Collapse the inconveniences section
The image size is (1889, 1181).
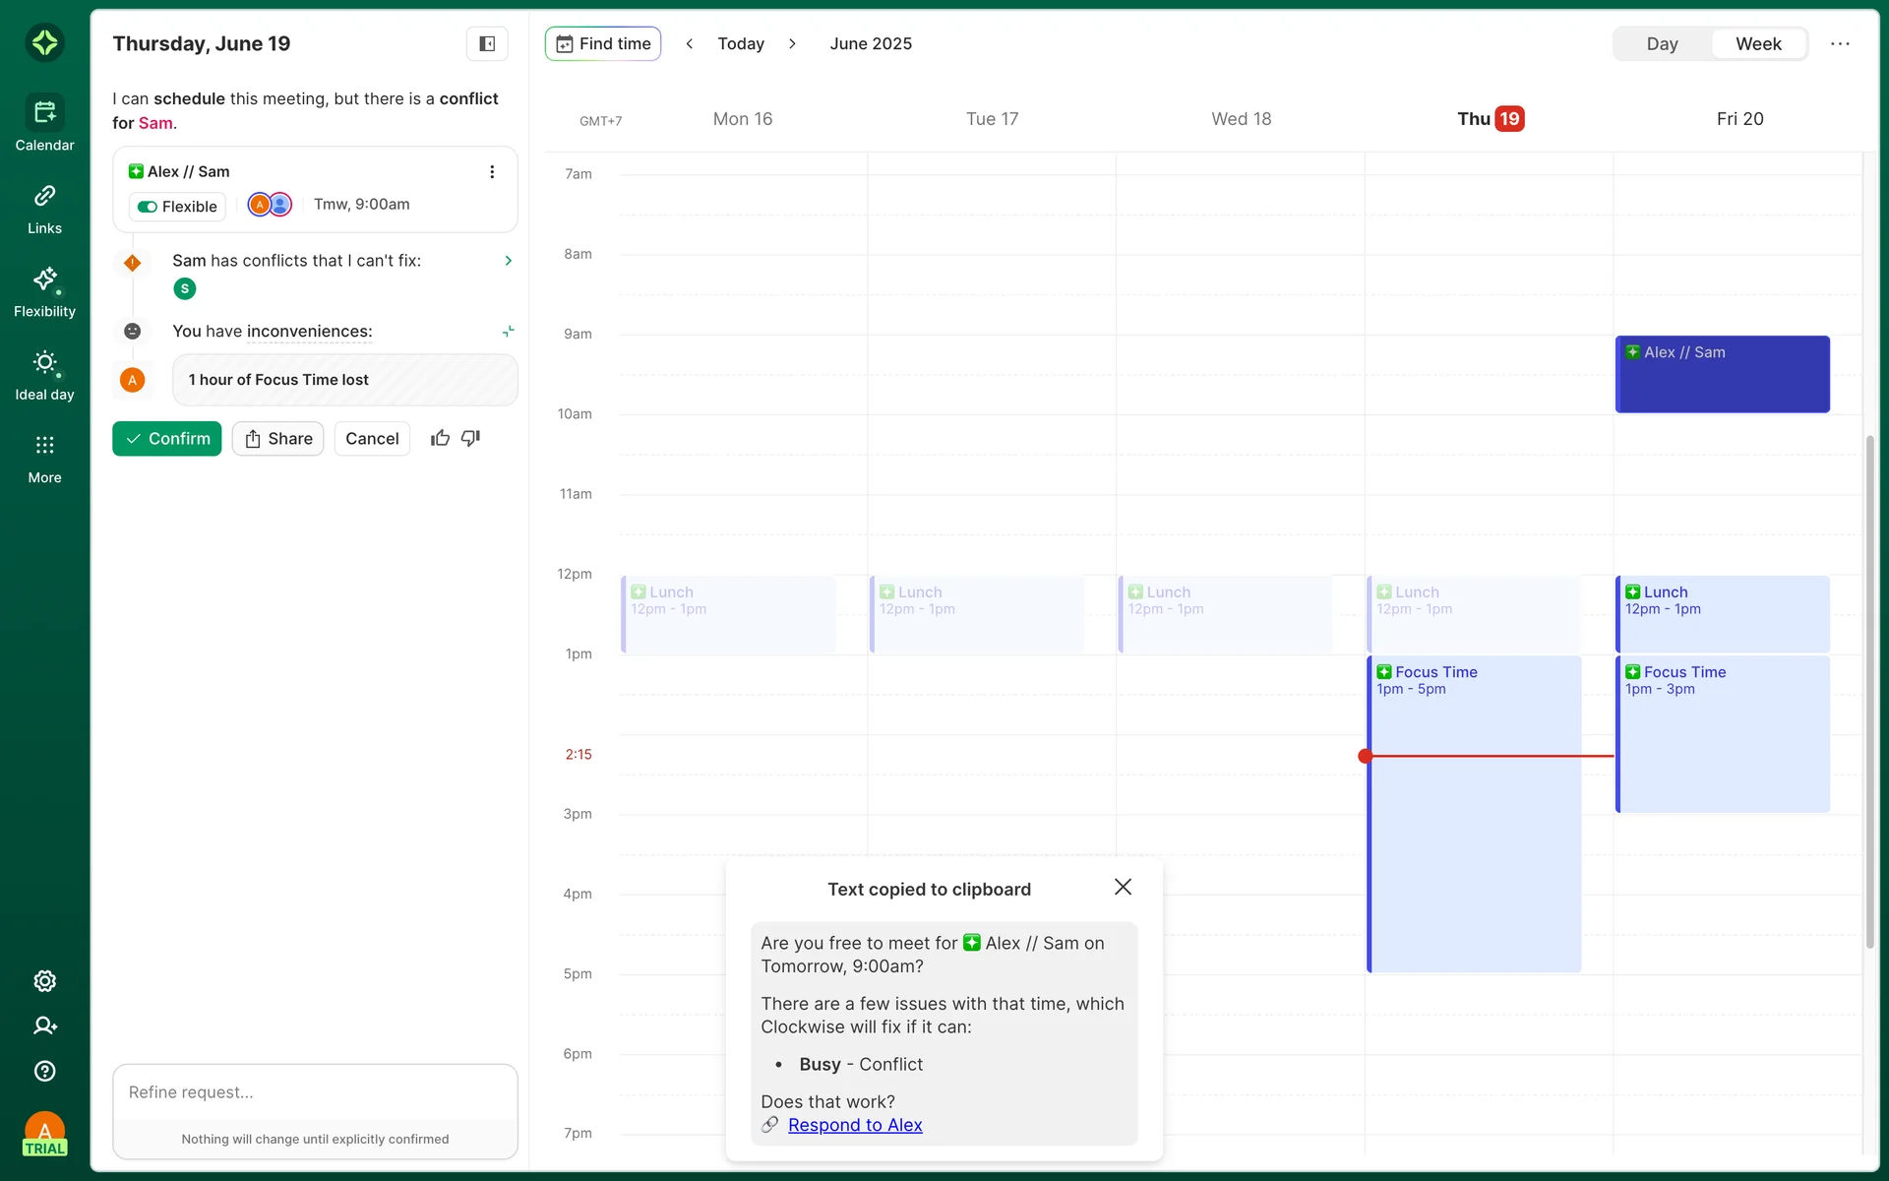[x=508, y=332]
